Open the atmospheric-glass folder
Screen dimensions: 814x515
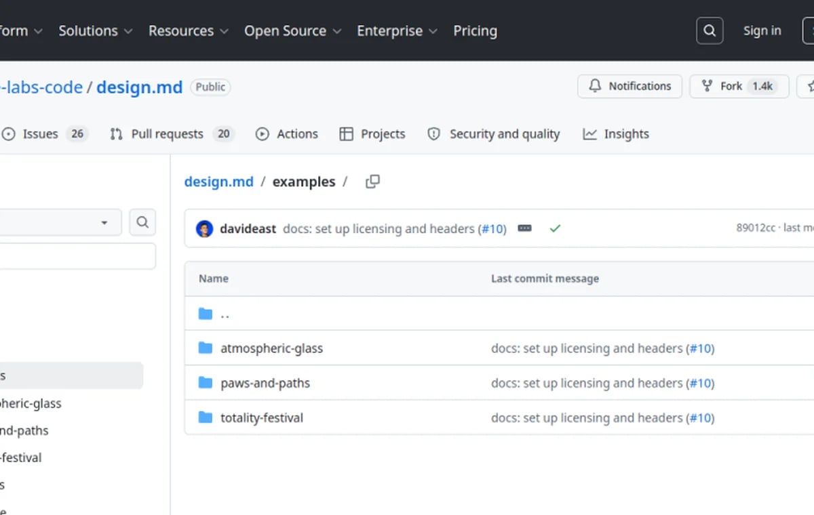coord(271,348)
